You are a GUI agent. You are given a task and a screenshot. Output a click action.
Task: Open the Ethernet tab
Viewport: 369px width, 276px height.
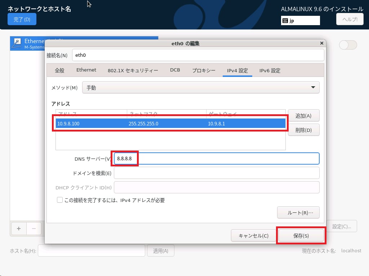[86, 70]
